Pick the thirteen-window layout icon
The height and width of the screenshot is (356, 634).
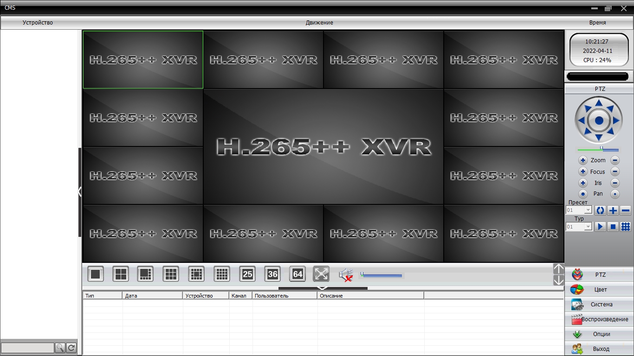pyautogui.click(x=197, y=274)
